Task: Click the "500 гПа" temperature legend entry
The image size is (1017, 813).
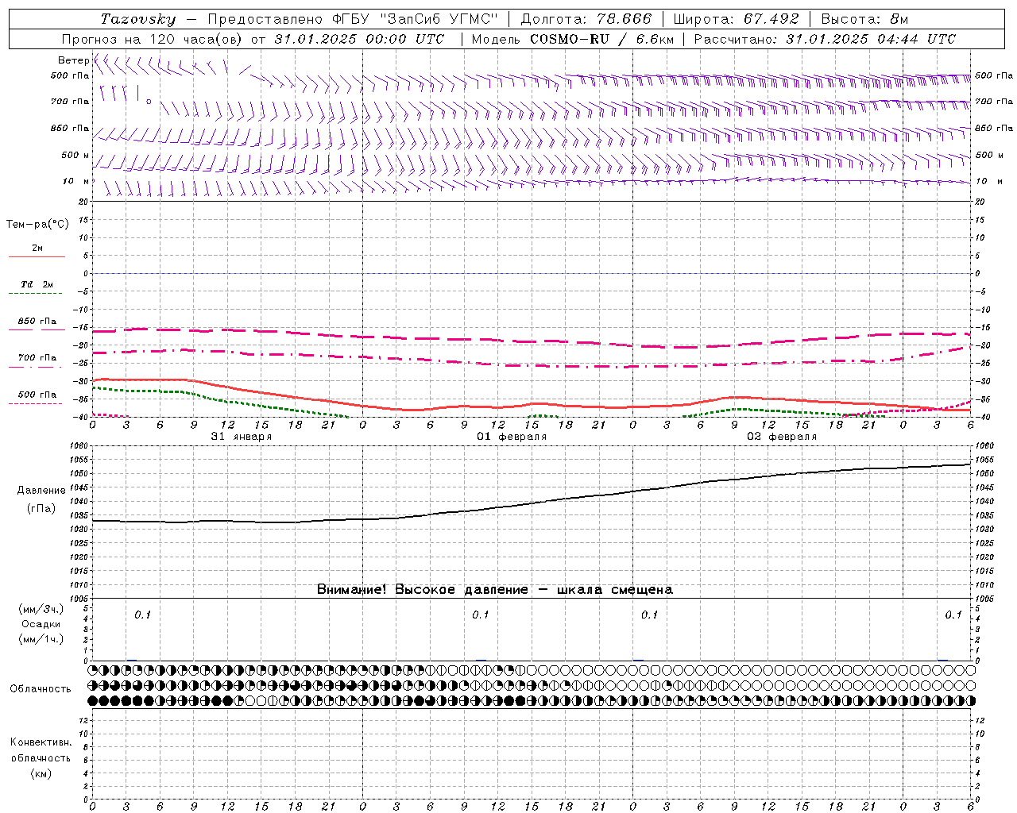Action: tap(37, 395)
